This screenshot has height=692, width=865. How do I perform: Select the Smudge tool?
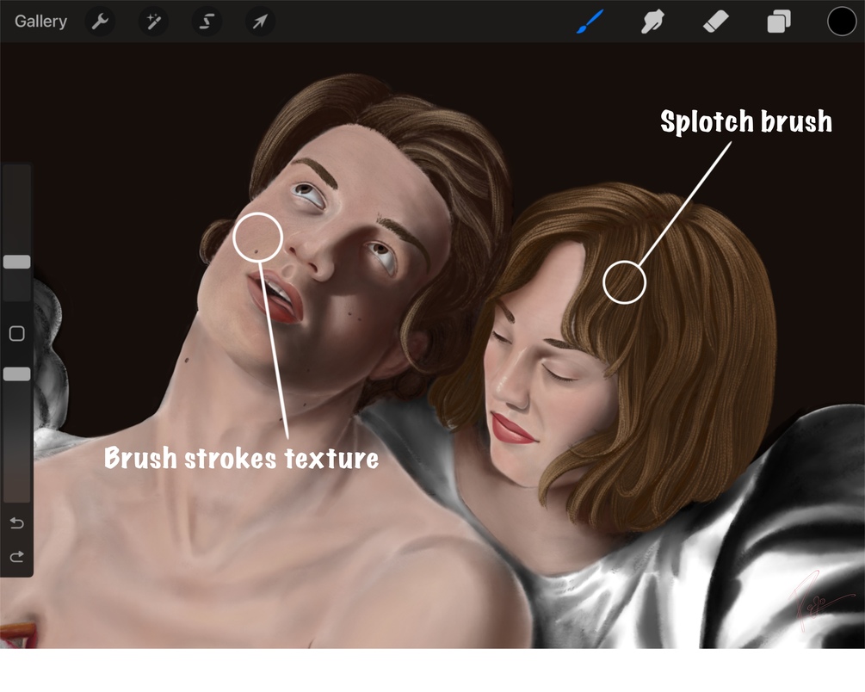pyautogui.click(x=652, y=22)
